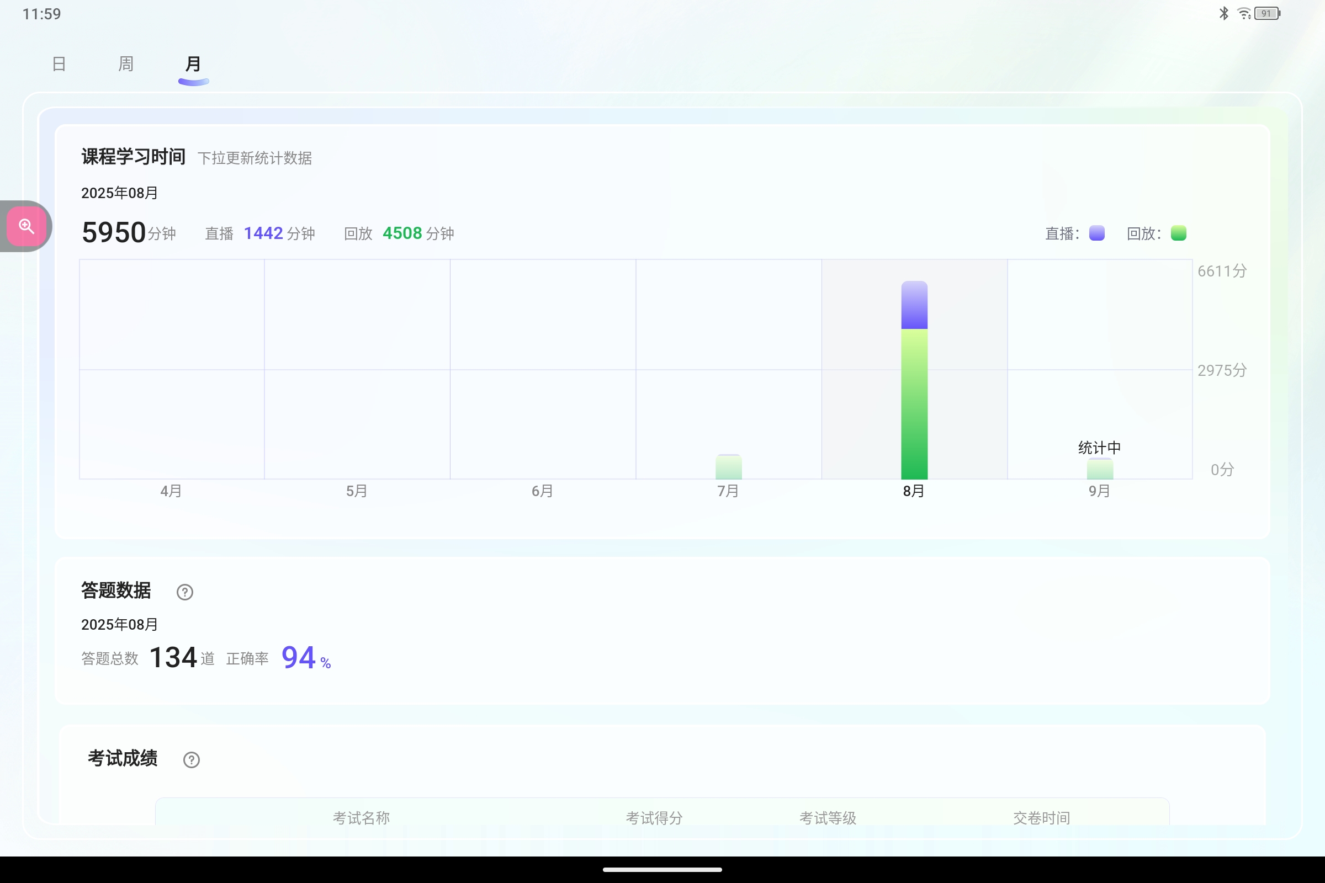
Task: Switch to the 日 tab
Action: [x=59, y=63]
